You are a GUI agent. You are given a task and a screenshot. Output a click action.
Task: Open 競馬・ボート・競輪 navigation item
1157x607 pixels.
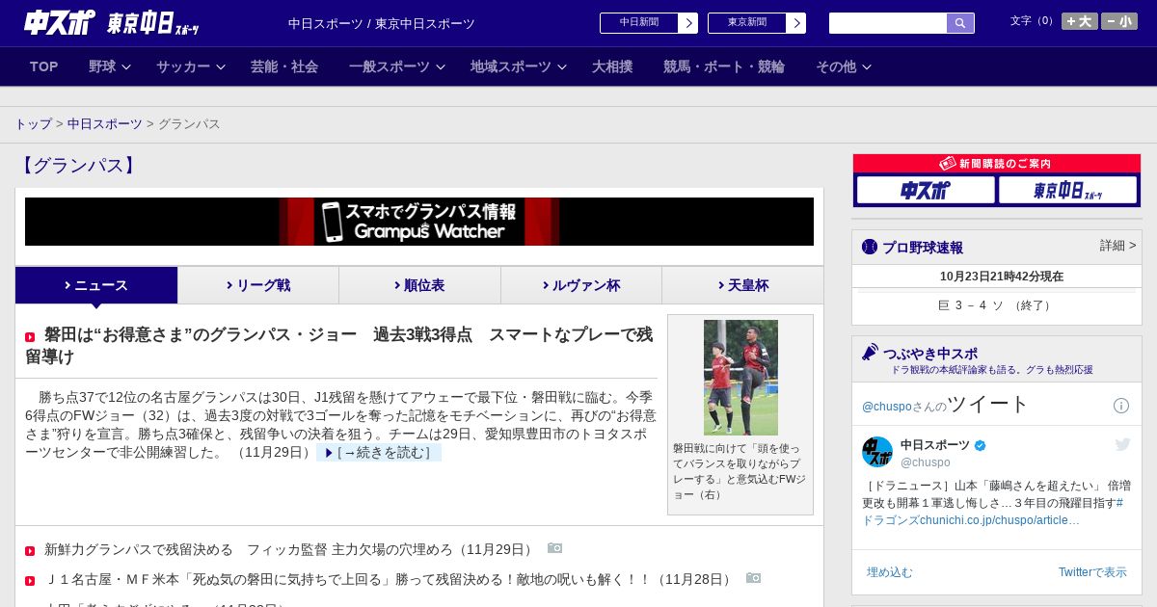tap(724, 66)
